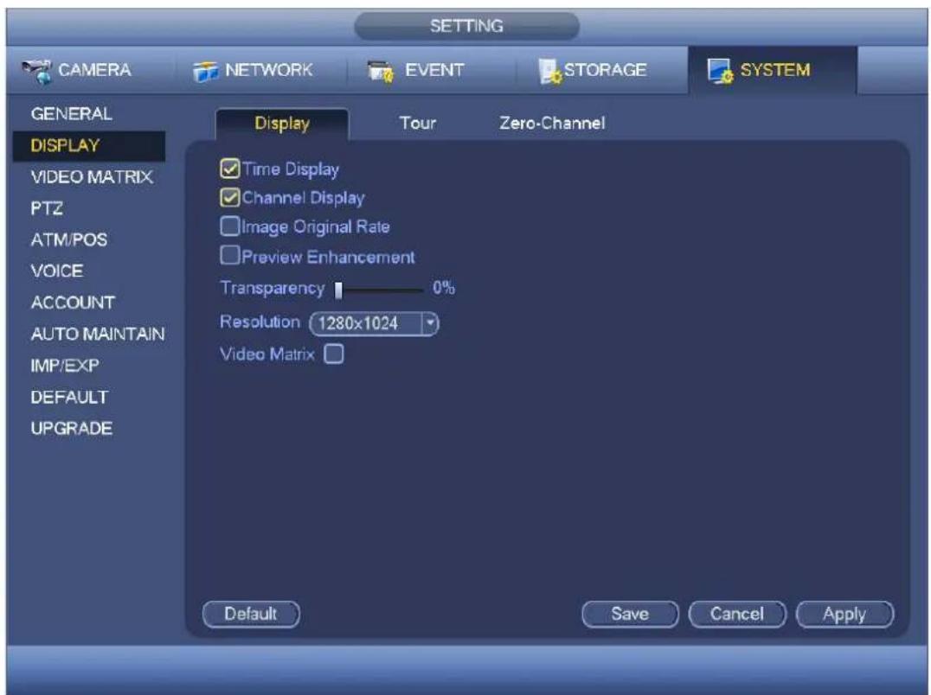Screen dimensions: 931x695
Task: Click the SETTING window title
Action: [x=466, y=26]
